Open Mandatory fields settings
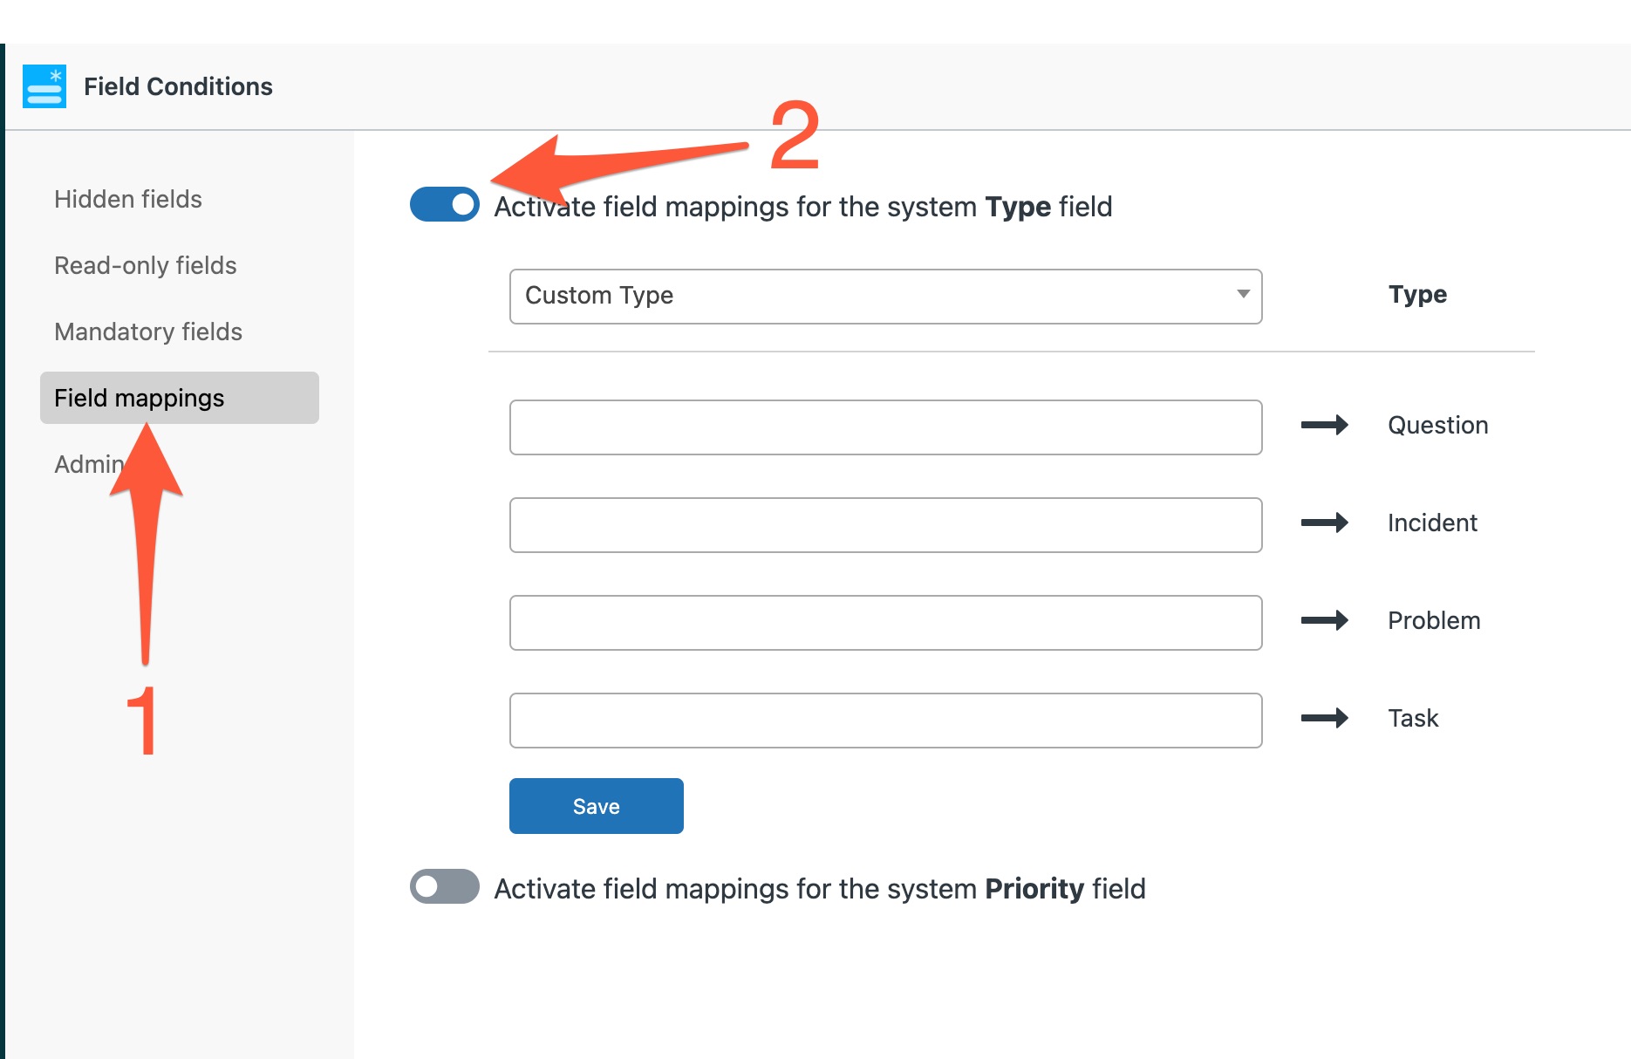Viewport: 1631px width, 1059px height. pyautogui.click(x=148, y=331)
